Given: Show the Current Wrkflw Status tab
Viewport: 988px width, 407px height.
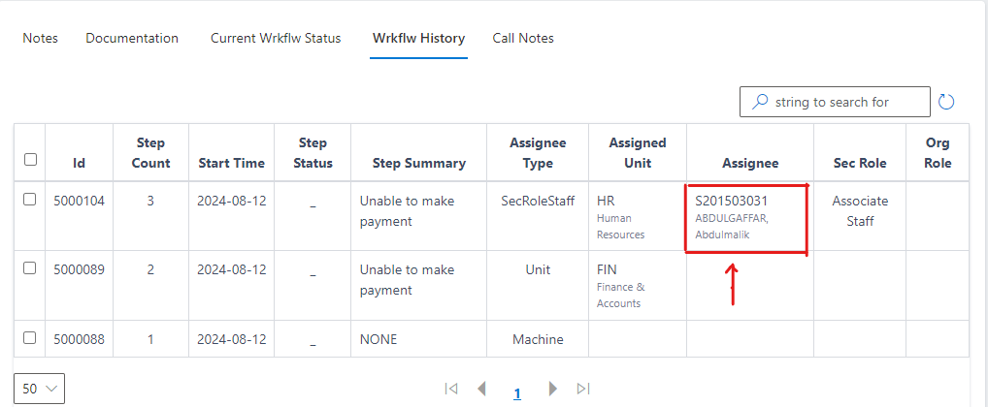Looking at the screenshot, I should [276, 39].
